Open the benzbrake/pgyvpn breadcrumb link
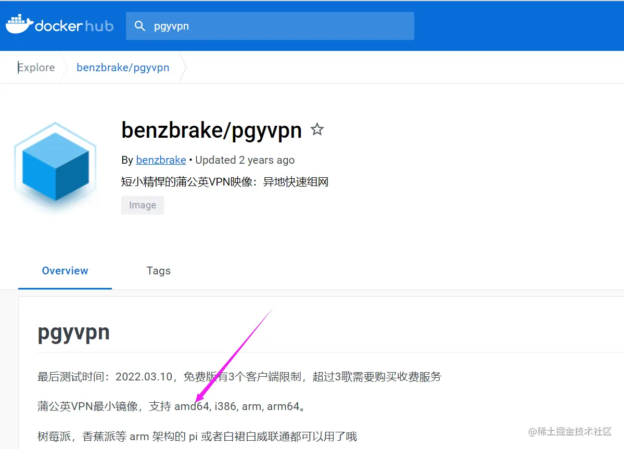The height and width of the screenshot is (449, 624). click(123, 68)
